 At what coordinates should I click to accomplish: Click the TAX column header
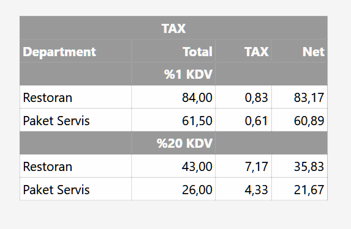(244, 51)
